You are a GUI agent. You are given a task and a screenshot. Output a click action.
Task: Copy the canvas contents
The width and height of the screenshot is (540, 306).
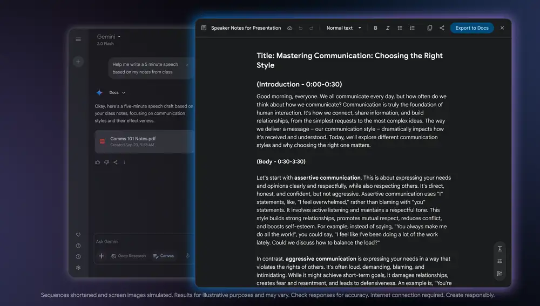[x=429, y=28]
